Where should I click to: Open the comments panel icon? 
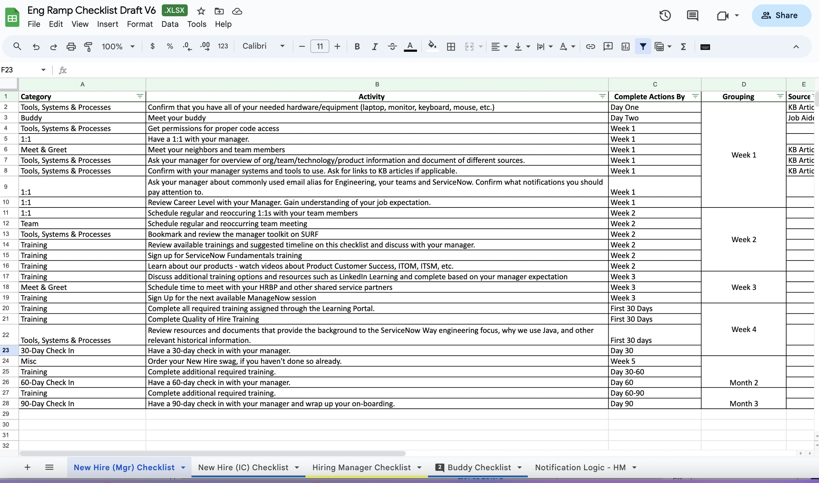tap(692, 15)
